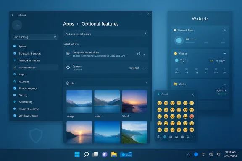Open the external link icon for Subsystem for Windows
The image size is (242, 161).
(x=139, y=54)
